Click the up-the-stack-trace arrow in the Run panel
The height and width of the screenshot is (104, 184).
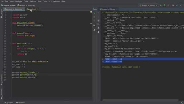98,13
